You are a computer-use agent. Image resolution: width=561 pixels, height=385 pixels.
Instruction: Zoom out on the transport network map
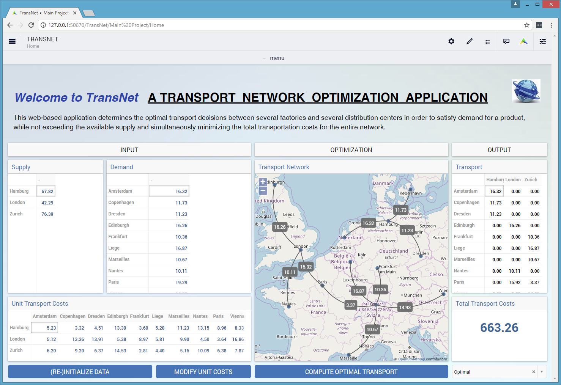263,190
